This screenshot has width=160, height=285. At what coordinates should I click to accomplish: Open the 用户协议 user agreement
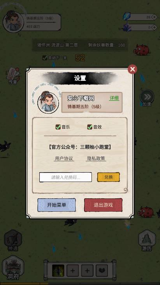tap(64, 159)
